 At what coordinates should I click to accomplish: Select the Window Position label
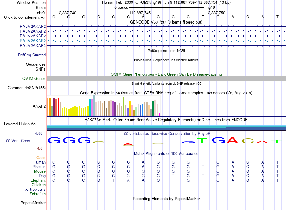tap(31, 2)
